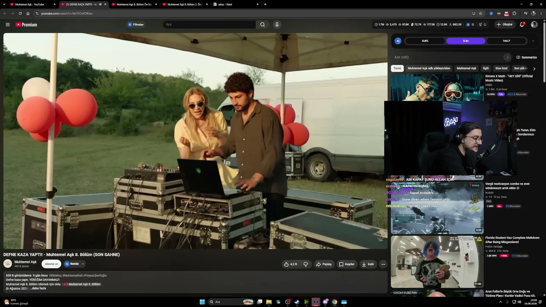Select the 'Muhtemel Aşk adlı yükleyiciden' chip

coord(429,68)
